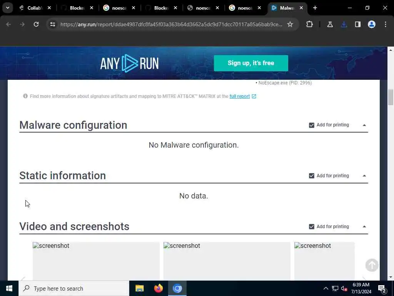Screen dimensions: 394x296
Task: Toggle Add for printing on Malware configuration
Action: [x=312, y=125]
